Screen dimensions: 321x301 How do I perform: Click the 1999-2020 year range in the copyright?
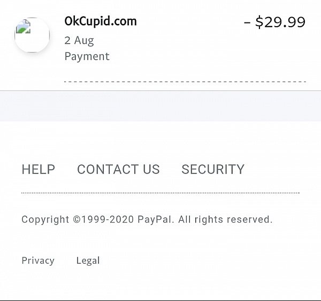108,219
